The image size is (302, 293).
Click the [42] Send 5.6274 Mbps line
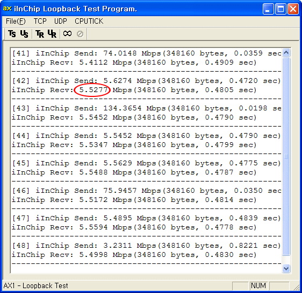(146, 81)
